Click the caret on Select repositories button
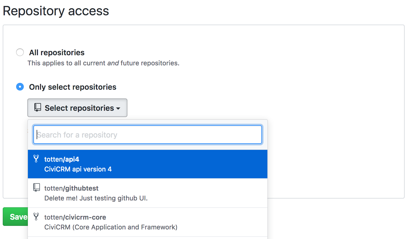This screenshot has height=239, width=409. 118,108
